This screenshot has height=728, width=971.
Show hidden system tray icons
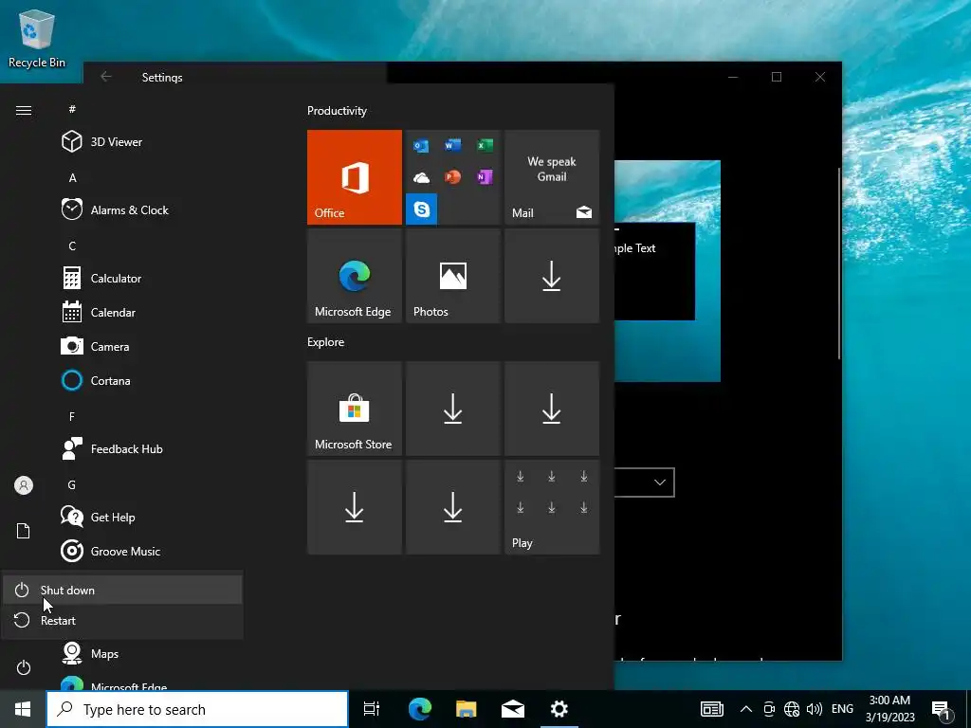point(746,709)
